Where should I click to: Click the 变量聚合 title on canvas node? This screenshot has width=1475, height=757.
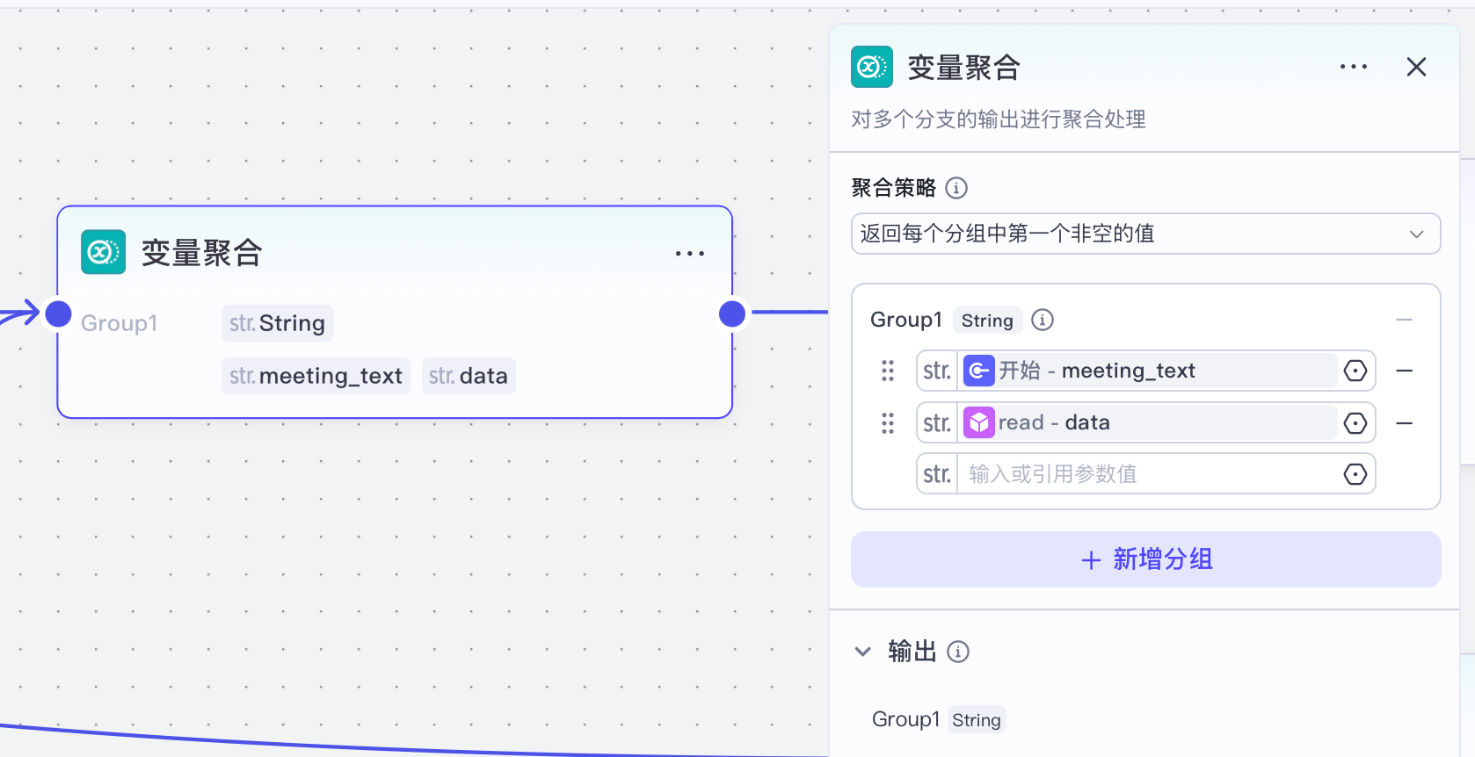(x=202, y=253)
